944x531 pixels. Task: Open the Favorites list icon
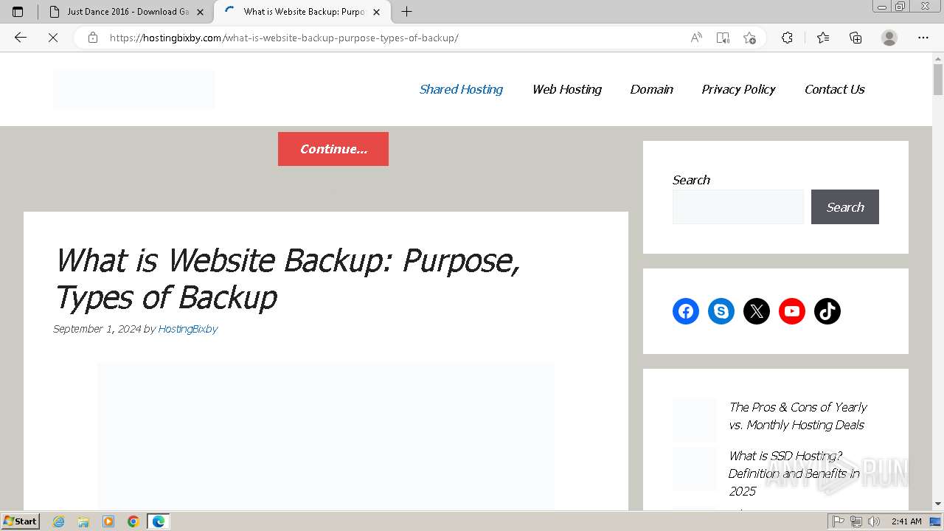click(x=823, y=38)
